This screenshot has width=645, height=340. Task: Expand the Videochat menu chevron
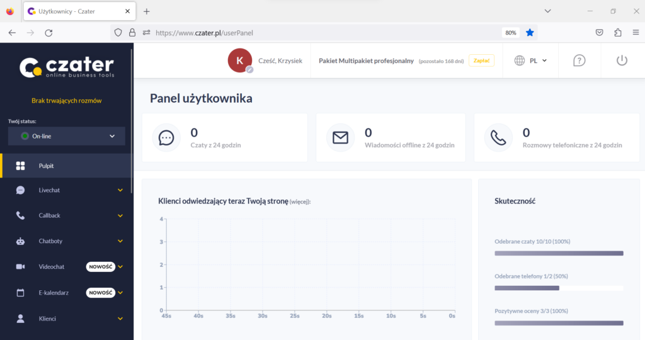120,267
